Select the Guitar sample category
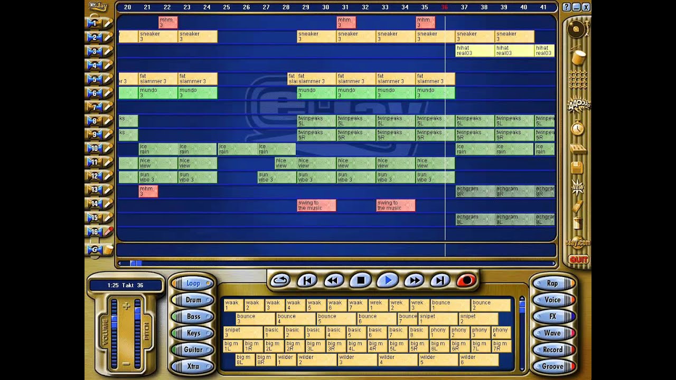The width and height of the screenshot is (676, 380). [192, 349]
